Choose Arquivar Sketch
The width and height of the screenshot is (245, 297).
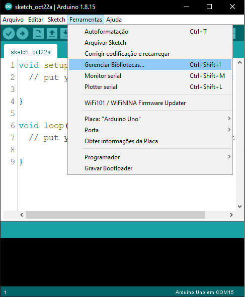150,43
